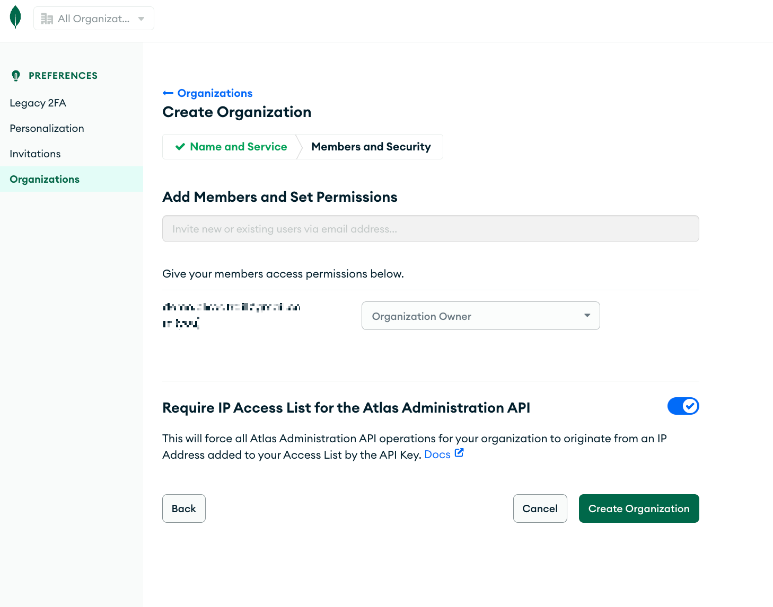Click the Cancel button
This screenshot has height=607, width=773.
(x=540, y=508)
